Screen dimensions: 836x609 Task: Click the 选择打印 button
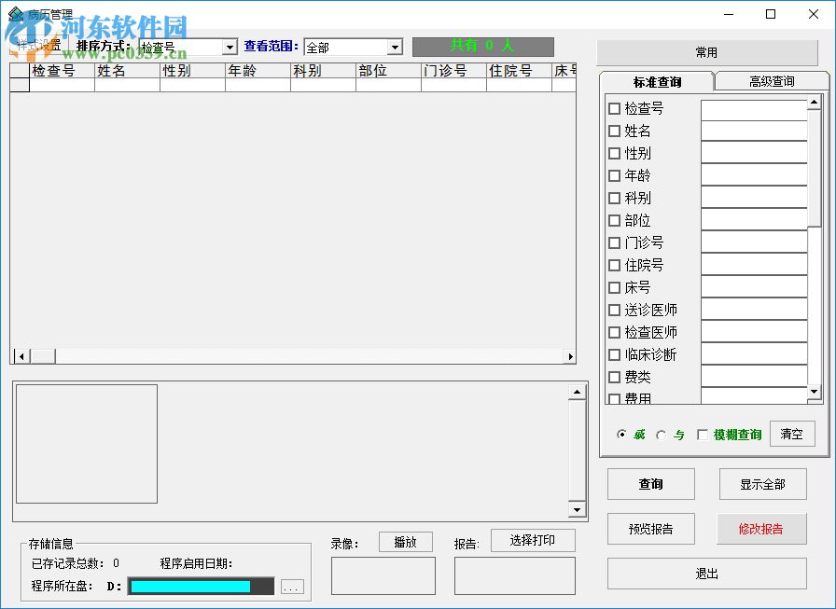pyautogui.click(x=533, y=540)
